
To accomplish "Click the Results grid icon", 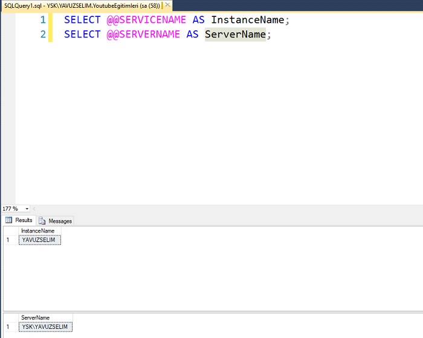I will [8, 220].
